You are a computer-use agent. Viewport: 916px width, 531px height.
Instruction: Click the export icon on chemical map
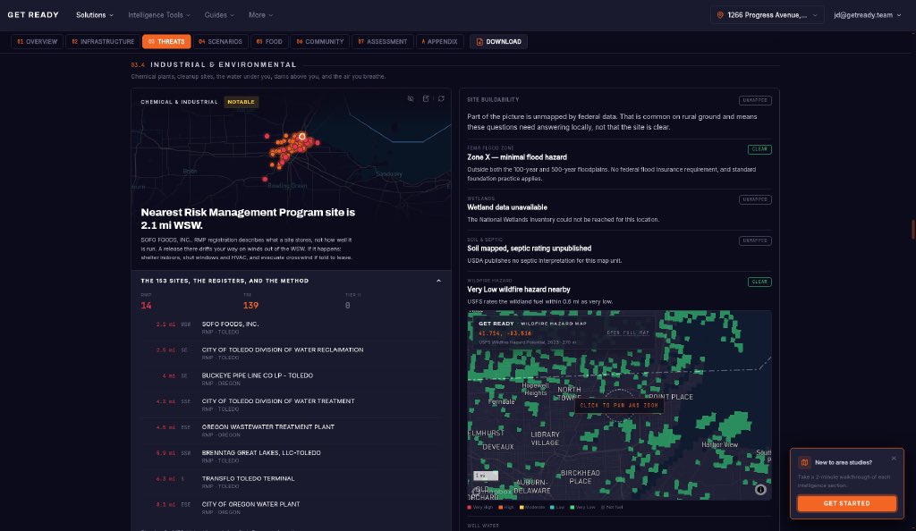(426, 98)
